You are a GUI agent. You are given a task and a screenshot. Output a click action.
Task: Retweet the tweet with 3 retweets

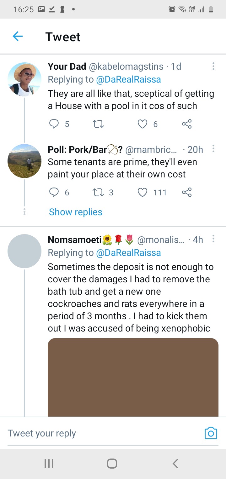(99, 192)
